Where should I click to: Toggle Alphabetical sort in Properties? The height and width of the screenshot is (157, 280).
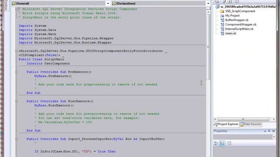[x=222, y=143]
